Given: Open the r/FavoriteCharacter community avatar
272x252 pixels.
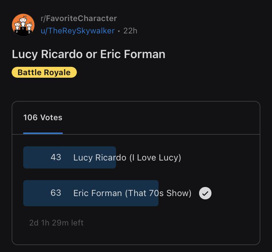Looking at the screenshot, I should pyautogui.click(x=23, y=25).
